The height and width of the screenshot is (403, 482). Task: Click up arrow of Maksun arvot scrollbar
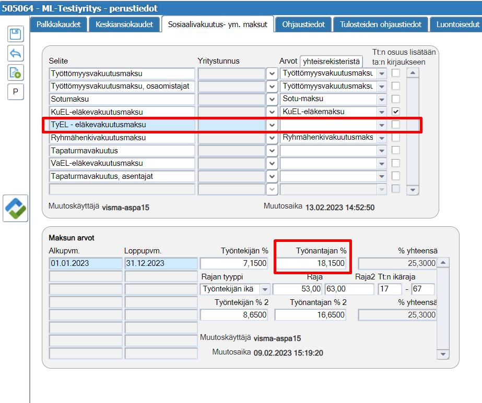(443, 263)
